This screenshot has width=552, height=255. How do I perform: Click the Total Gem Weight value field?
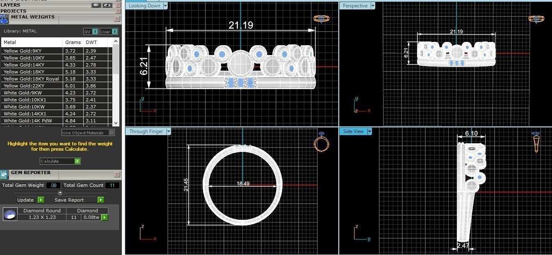tap(52, 186)
